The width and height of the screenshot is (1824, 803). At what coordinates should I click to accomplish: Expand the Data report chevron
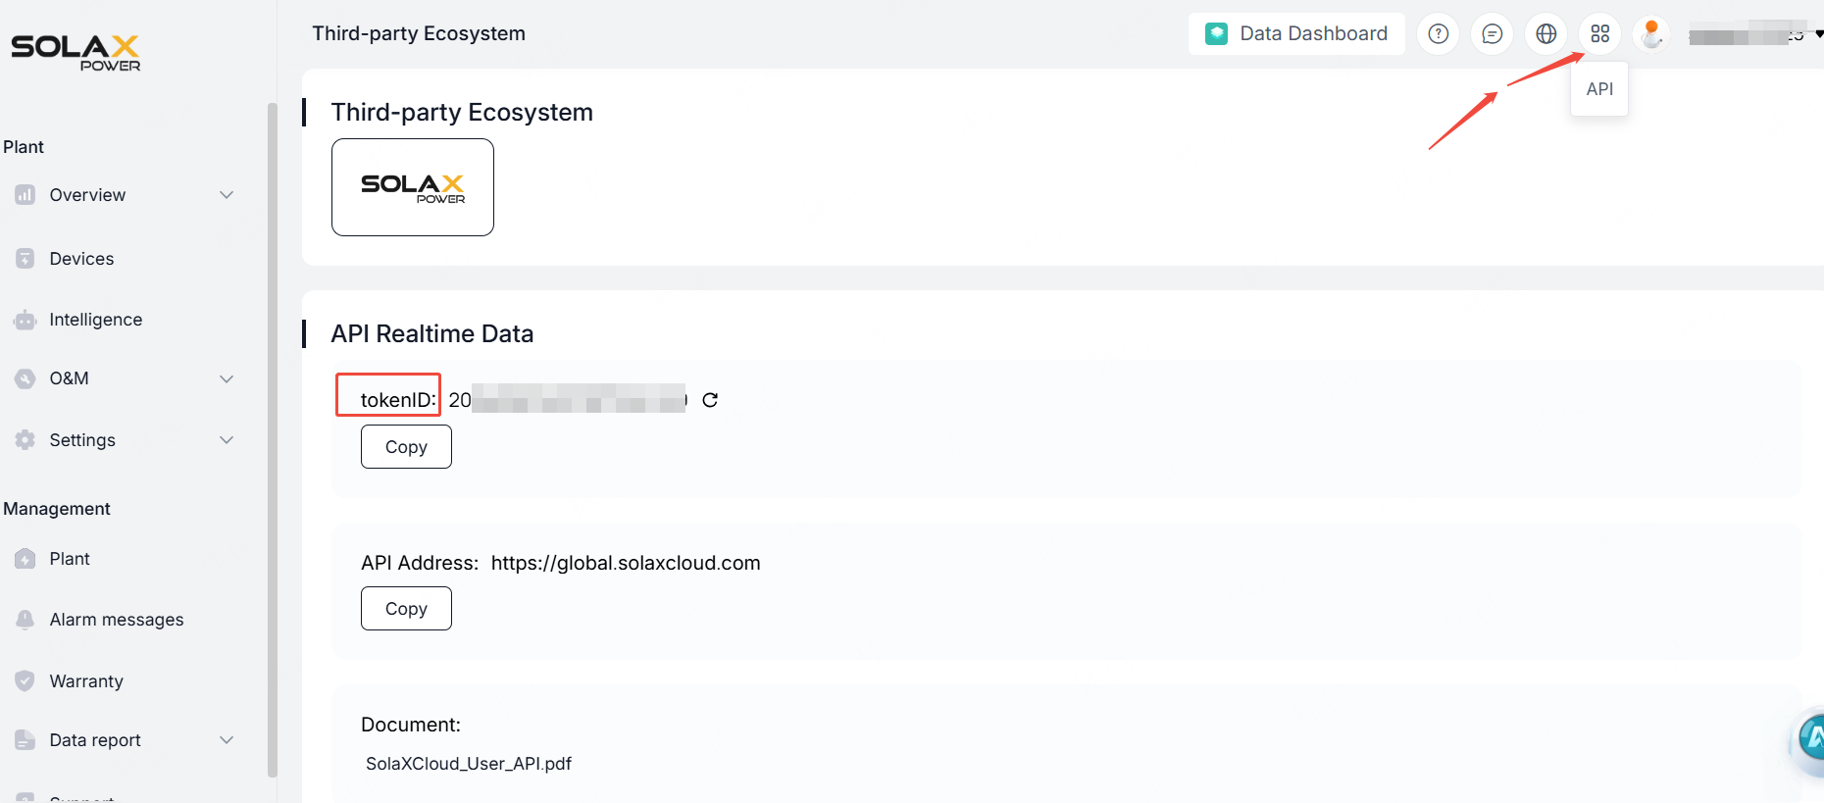227,740
